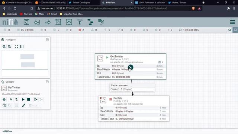Open the NiFi Flow breadcrumb link
The height and width of the screenshot is (134, 238).
click(x=7, y=131)
